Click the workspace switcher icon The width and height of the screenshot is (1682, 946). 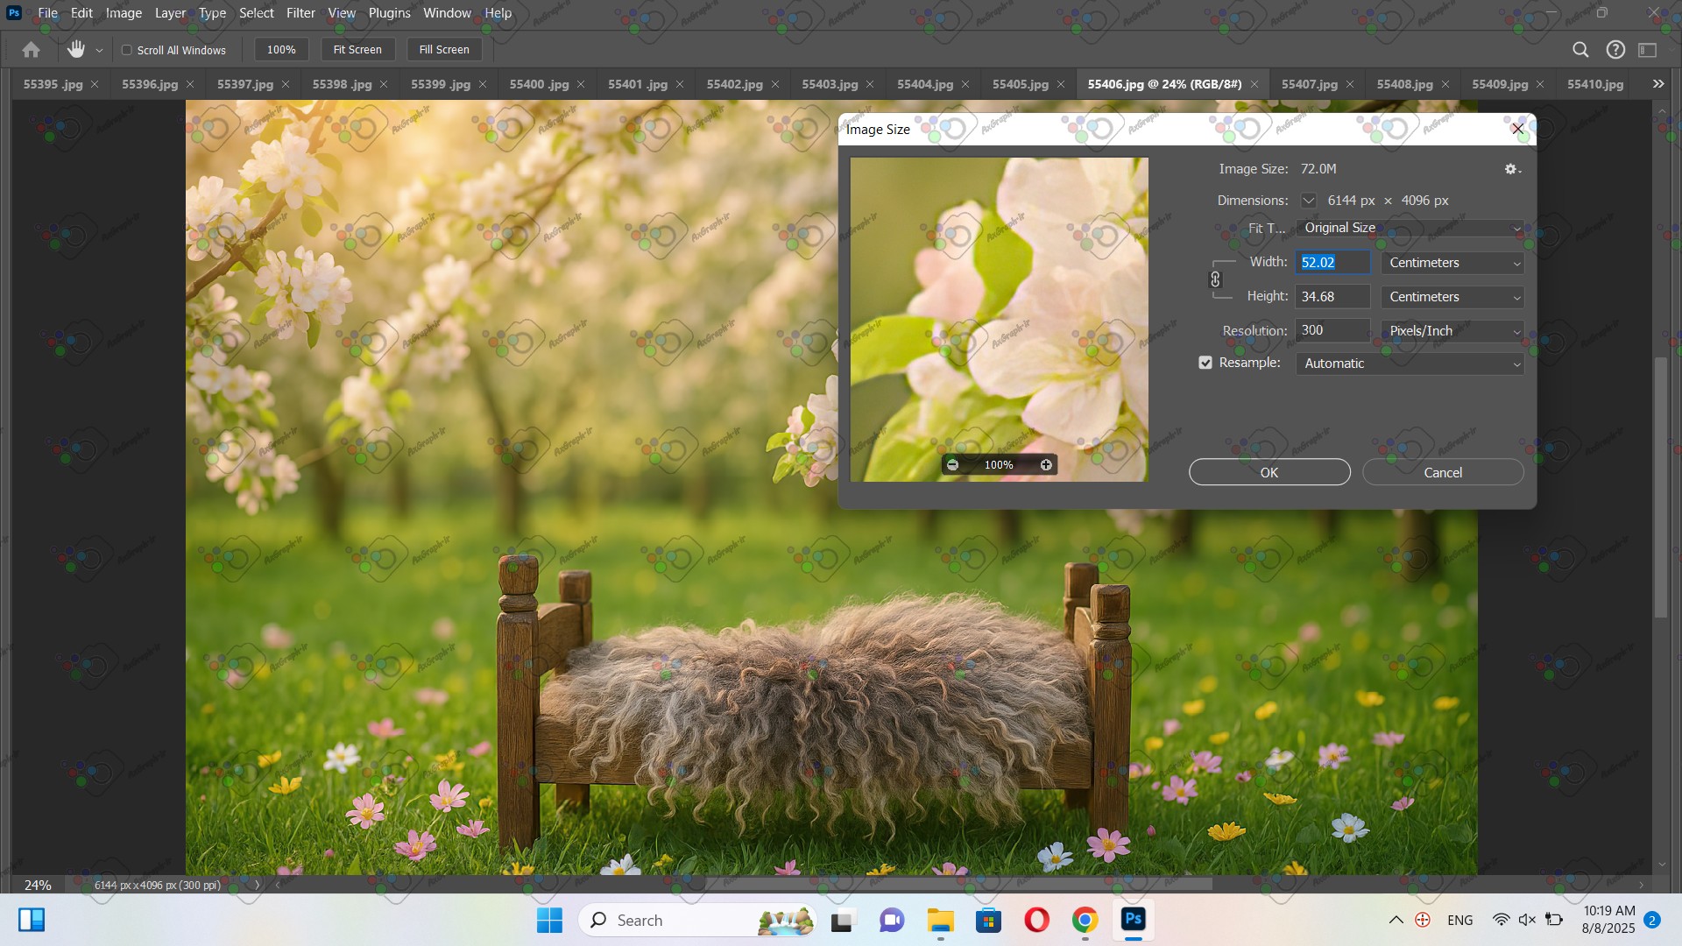pyautogui.click(x=1648, y=50)
